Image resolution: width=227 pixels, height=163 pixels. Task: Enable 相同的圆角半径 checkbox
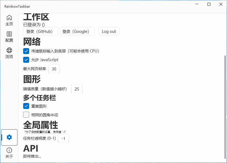pos(26,115)
